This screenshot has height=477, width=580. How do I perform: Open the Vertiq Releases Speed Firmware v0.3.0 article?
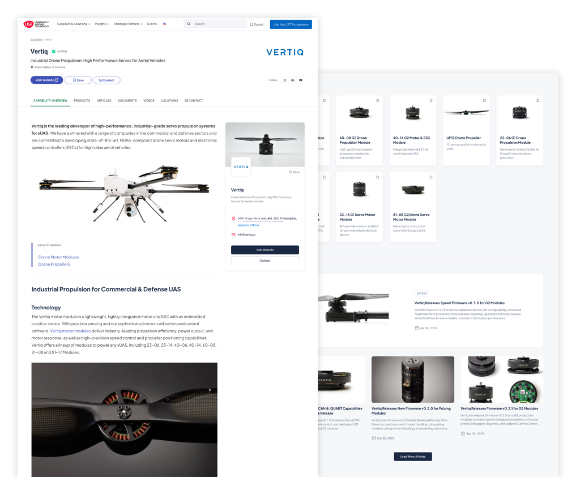point(459,303)
